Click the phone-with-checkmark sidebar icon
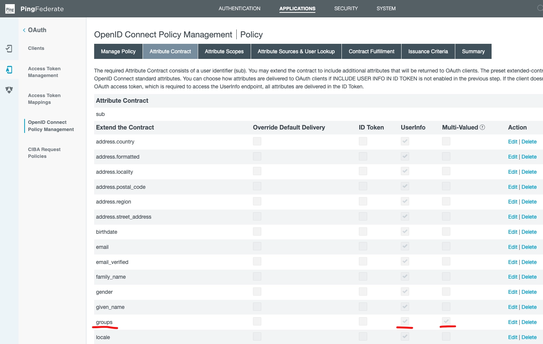 click(x=9, y=48)
